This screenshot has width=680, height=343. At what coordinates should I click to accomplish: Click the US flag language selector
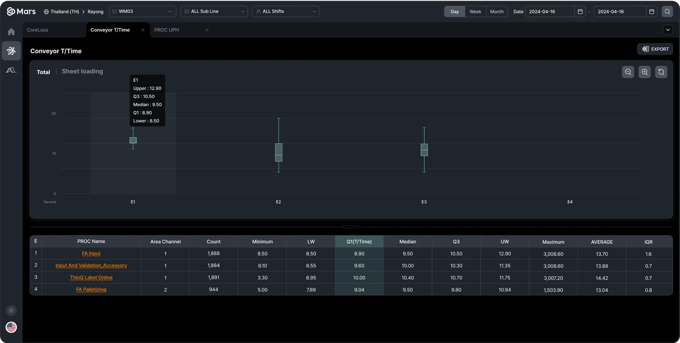[11, 327]
